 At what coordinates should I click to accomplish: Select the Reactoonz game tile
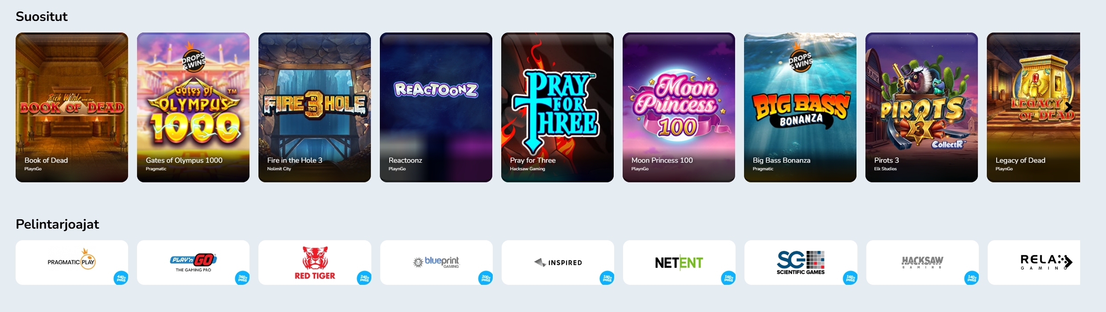[436, 107]
